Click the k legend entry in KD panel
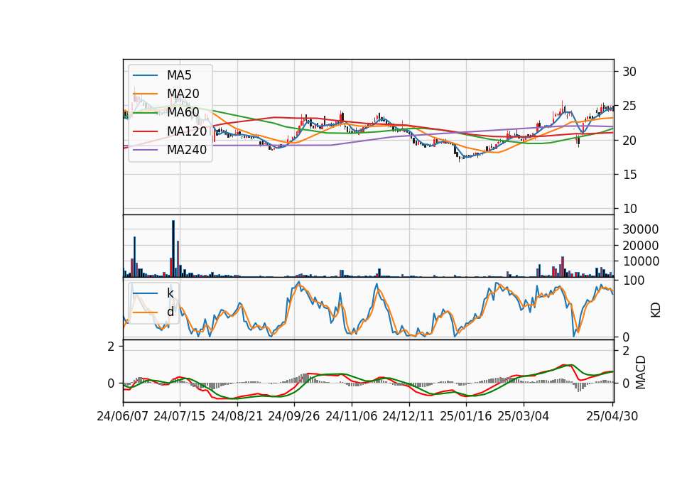 click(170, 293)
